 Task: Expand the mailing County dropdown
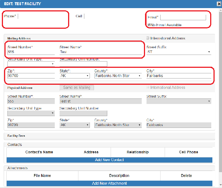[118, 76]
